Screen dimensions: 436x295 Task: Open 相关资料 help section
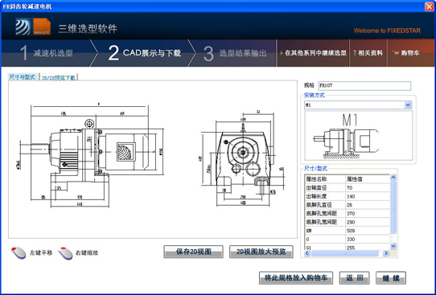click(368, 53)
